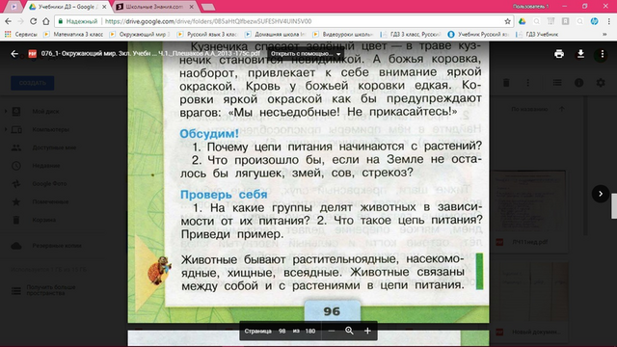Zoom out using the minus icon
Screen dimensions: 617x347
332,331
